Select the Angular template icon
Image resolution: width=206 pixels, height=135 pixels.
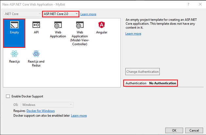(101, 25)
